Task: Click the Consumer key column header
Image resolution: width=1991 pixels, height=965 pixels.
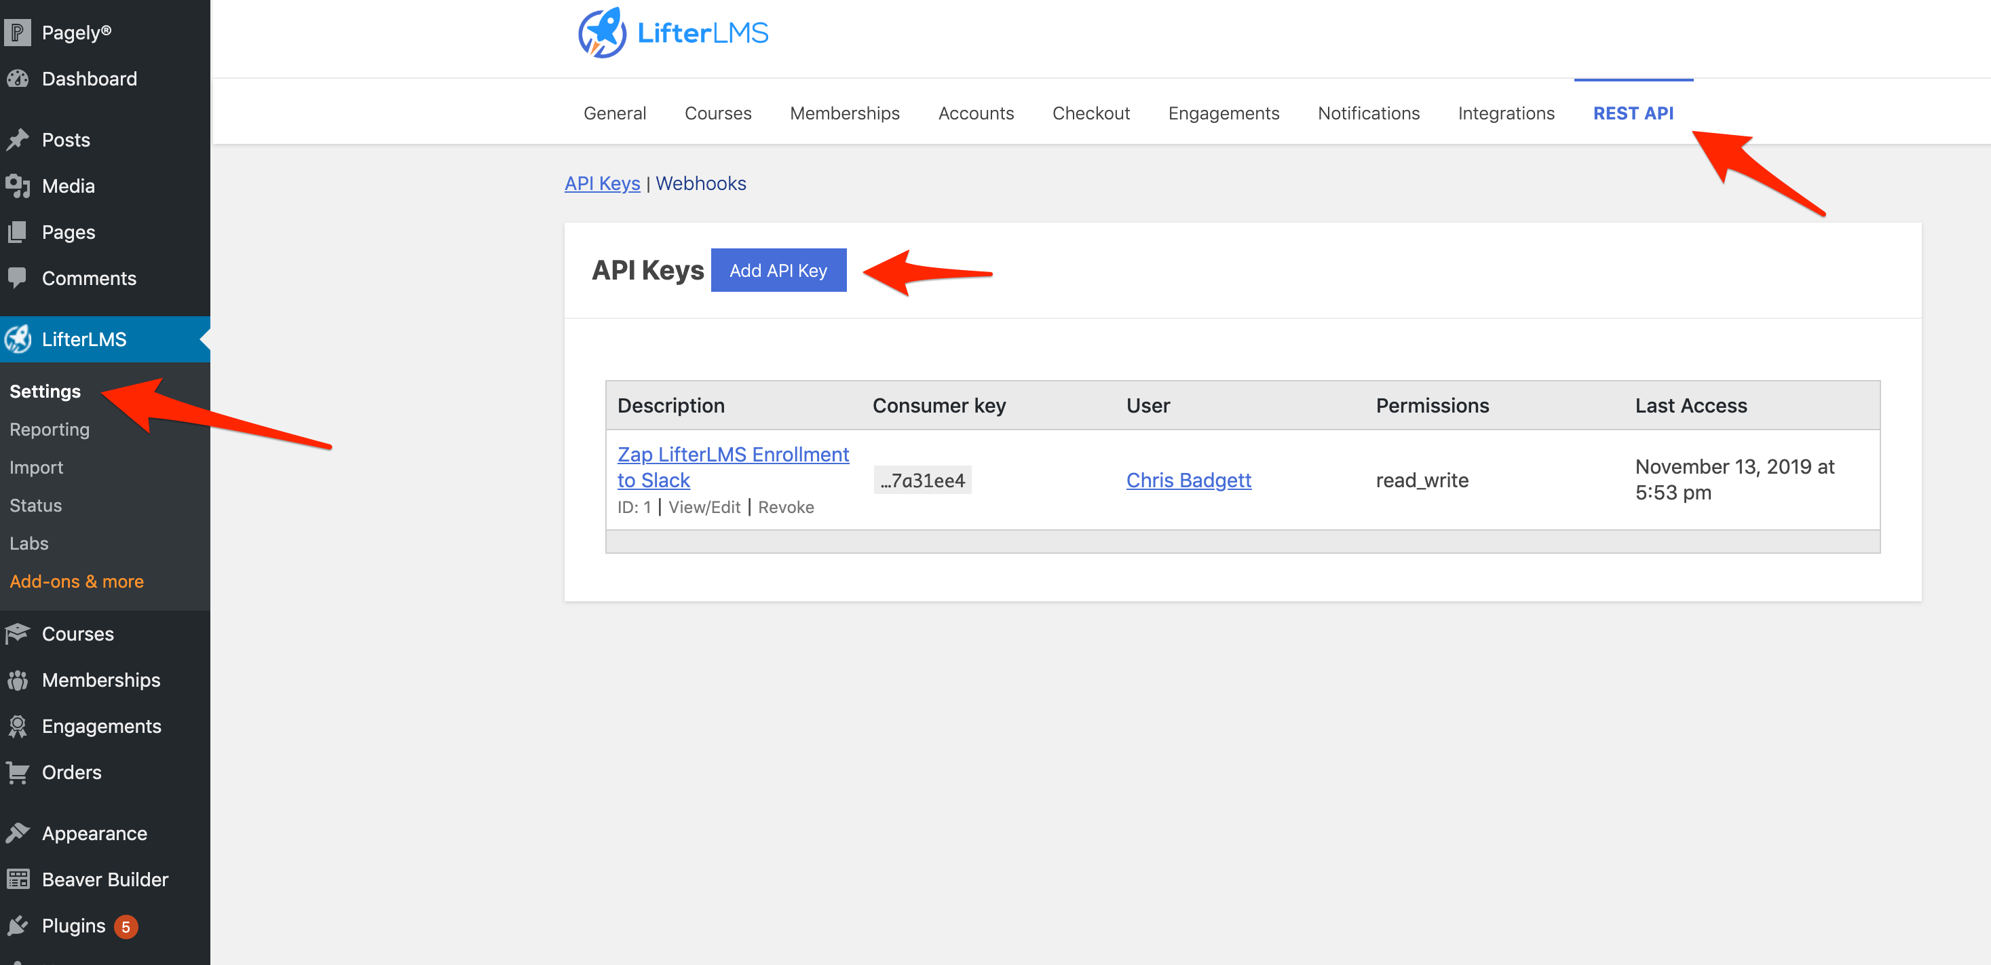Action: [938, 405]
